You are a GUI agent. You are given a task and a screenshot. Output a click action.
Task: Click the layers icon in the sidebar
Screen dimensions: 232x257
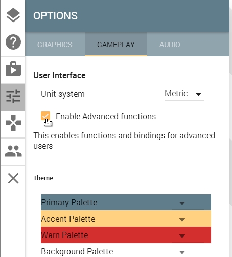[13, 15]
